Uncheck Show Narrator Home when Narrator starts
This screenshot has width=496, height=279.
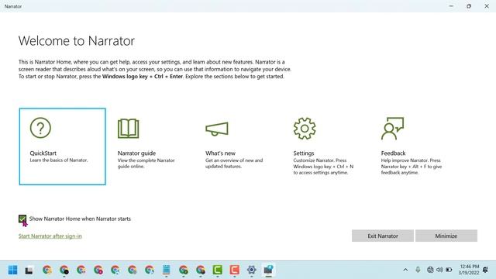22,219
